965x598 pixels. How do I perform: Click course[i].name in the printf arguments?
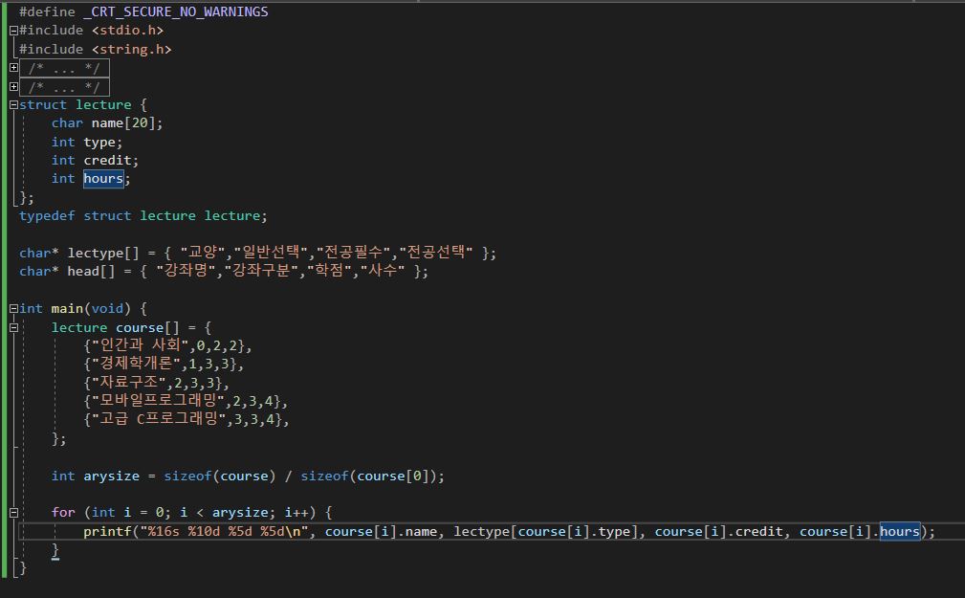click(381, 531)
